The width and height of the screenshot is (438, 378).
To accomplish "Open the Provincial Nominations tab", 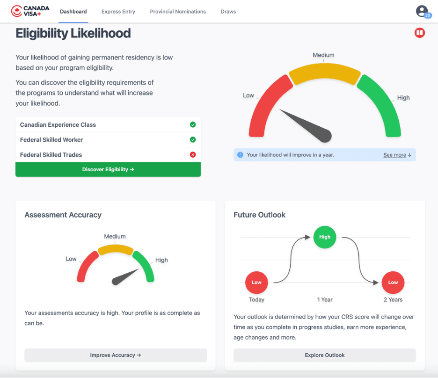I will [178, 12].
